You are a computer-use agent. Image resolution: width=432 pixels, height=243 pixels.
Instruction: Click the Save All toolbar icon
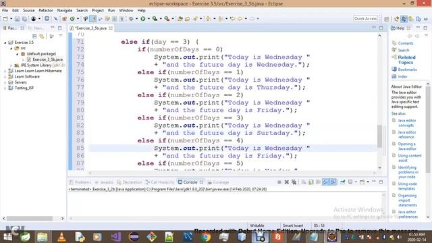pyautogui.click(x=24, y=19)
